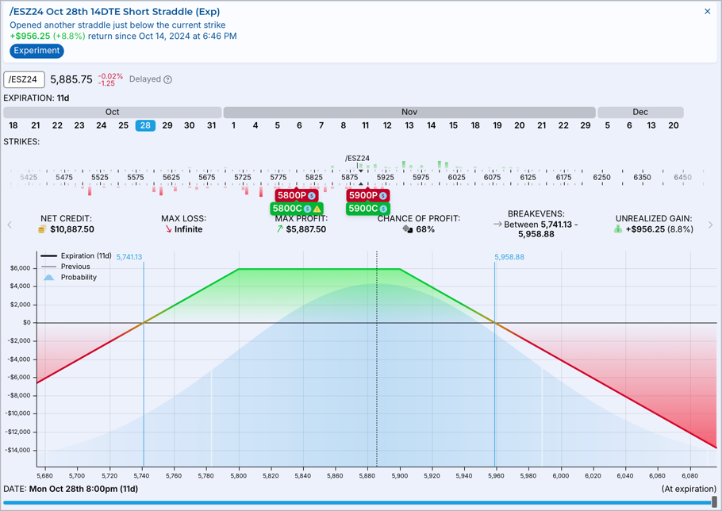
Task: Click the 5800C short call leg tag
Action: click(x=297, y=209)
